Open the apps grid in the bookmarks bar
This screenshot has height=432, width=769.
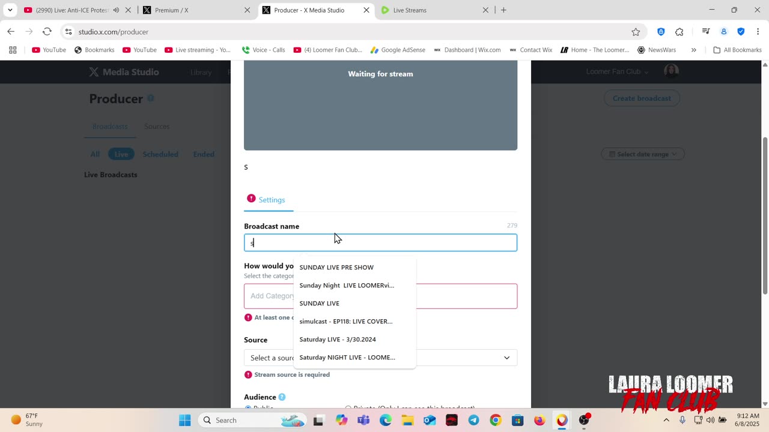point(13,50)
